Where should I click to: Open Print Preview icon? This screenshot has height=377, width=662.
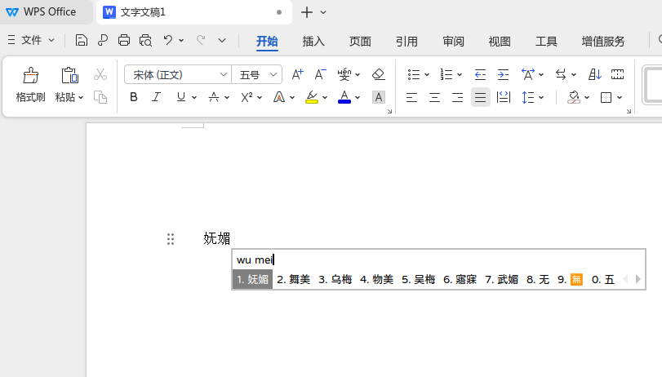[145, 40]
